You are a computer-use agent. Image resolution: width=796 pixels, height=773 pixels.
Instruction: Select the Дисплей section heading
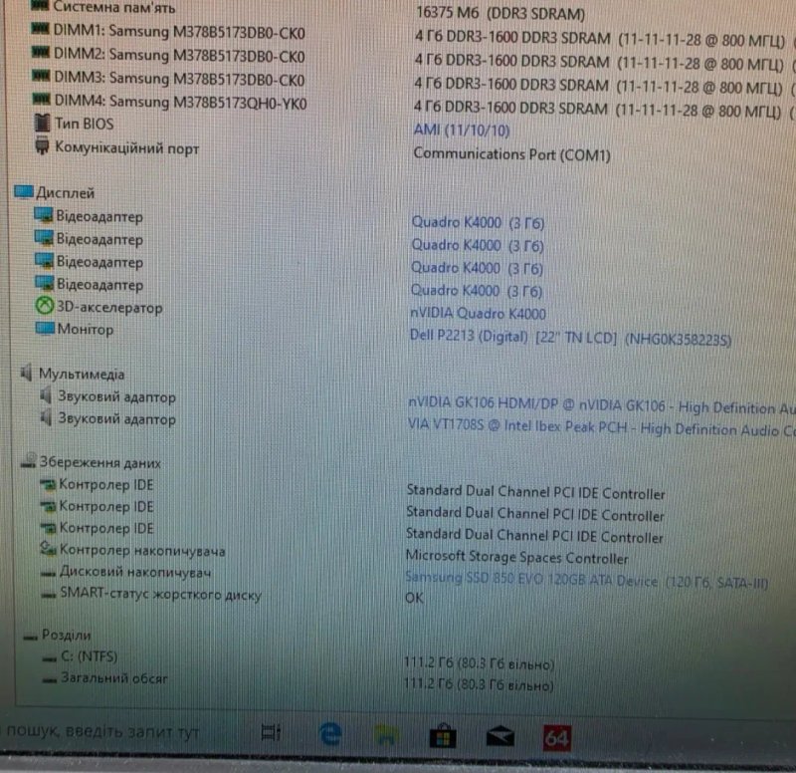pyautogui.click(x=66, y=193)
